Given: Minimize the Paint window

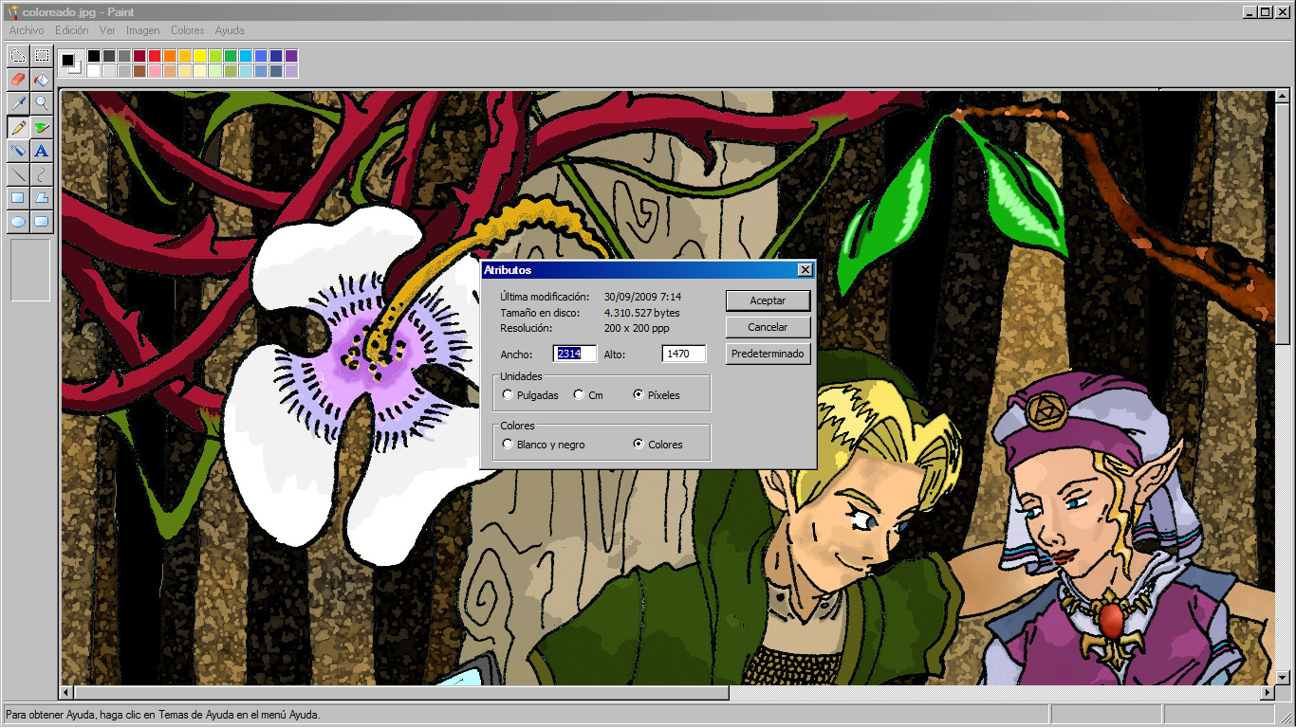Looking at the screenshot, I should [x=1250, y=11].
